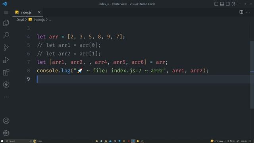Image resolution: width=254 pixels, height=143 pixels.
Task: Click 'console' on line 8
Action: coord(48,71)
